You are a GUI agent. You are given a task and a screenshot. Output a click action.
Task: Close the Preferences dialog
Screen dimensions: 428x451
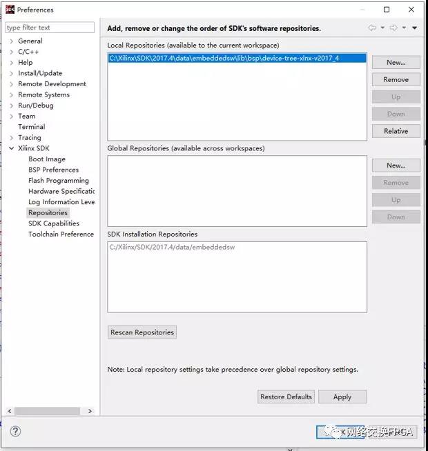pos(411,10)
